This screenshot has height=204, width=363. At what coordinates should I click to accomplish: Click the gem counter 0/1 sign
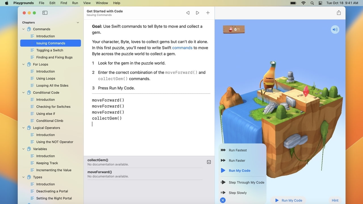click(234, 29)
